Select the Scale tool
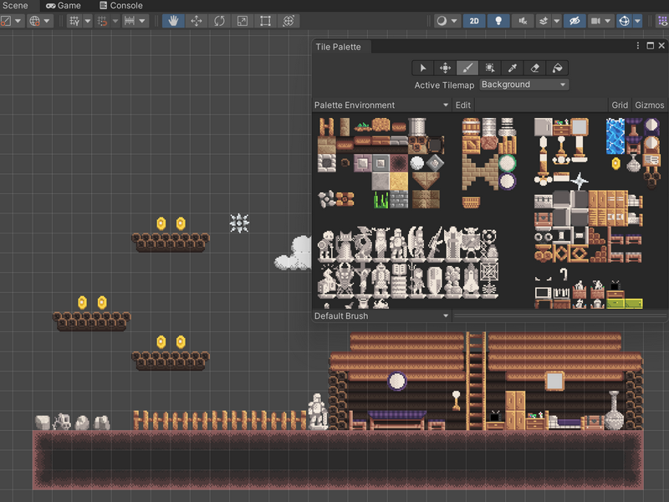 (x=243, y=21)
